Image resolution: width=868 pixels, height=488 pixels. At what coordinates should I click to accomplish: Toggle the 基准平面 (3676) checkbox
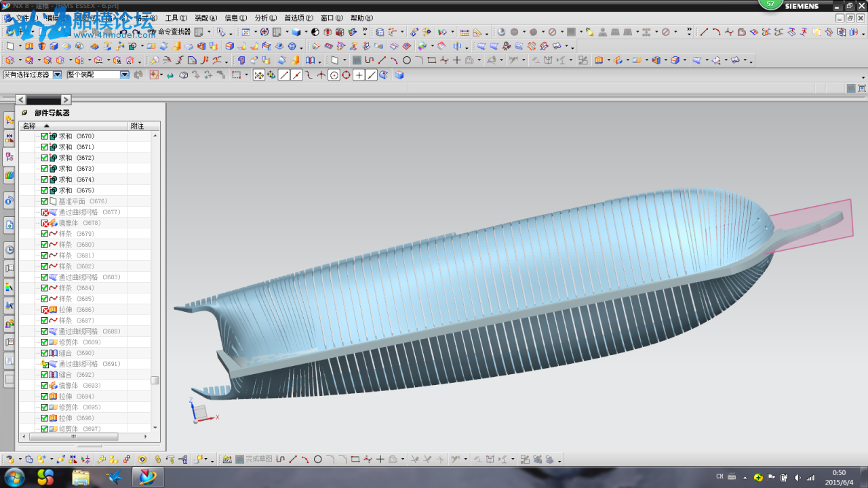click(x=44, y=201)
